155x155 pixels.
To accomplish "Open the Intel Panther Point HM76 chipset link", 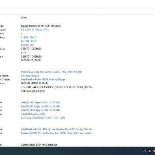I will click(x=43, y=80).
